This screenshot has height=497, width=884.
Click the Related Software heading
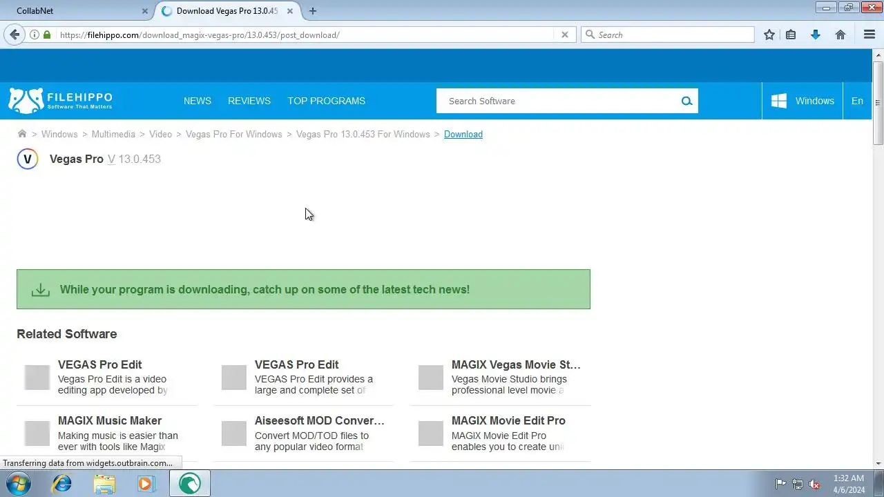[x=67, y=334]
